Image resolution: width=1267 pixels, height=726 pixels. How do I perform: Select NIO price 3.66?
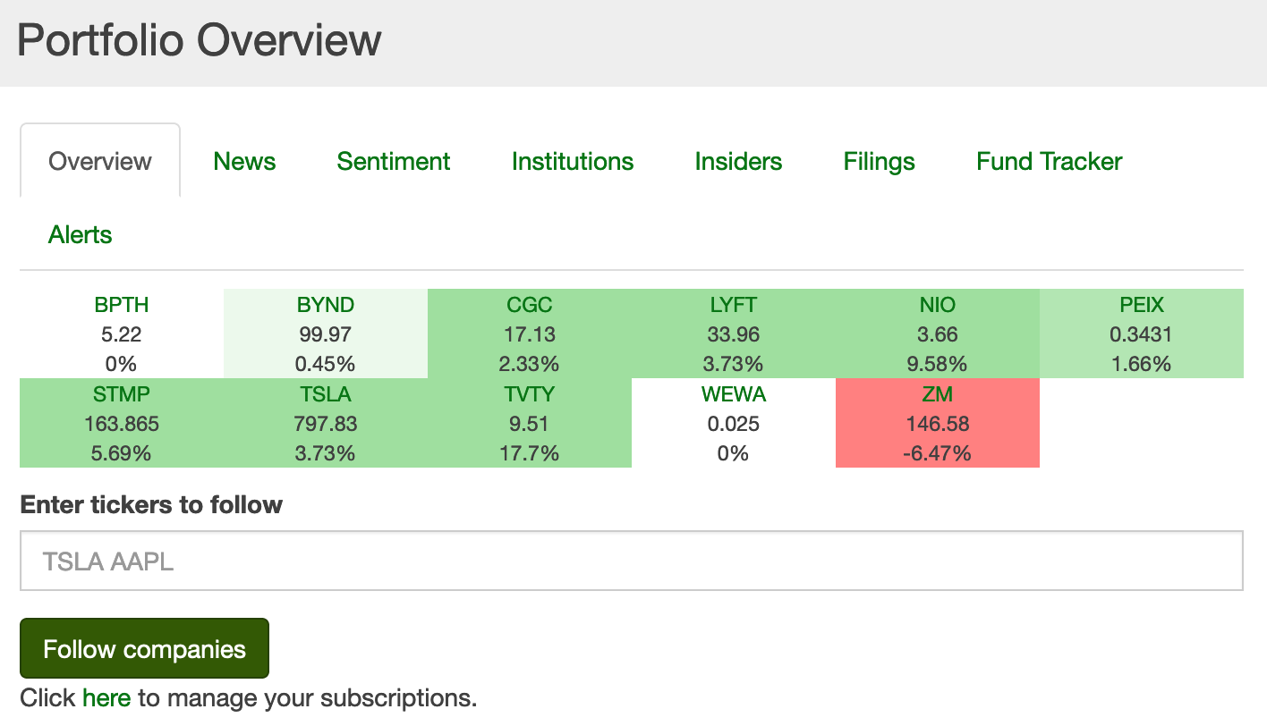(938, 334)
